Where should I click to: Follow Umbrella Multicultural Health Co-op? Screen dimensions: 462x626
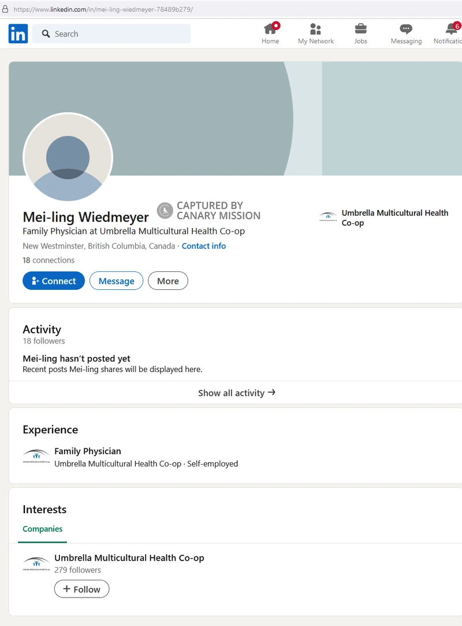click(82, 589)
